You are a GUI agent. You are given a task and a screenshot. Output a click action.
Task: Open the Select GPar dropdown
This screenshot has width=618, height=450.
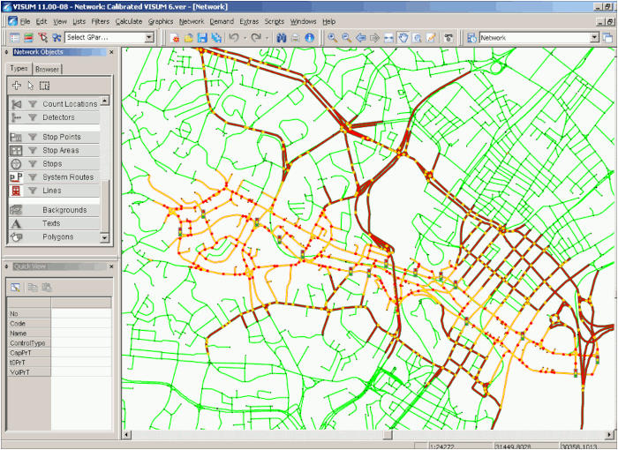point(149,37)
